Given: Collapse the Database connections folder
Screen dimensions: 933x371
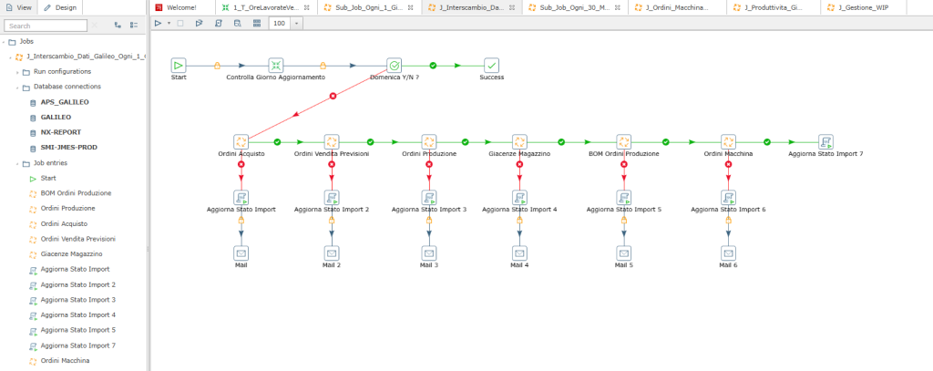Looking at the screenshot, I should click(x=17, y=87).
